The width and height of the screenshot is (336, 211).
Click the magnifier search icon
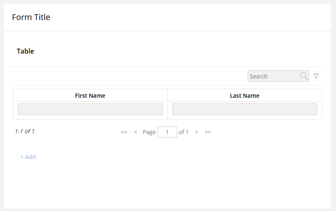point(304,76)
